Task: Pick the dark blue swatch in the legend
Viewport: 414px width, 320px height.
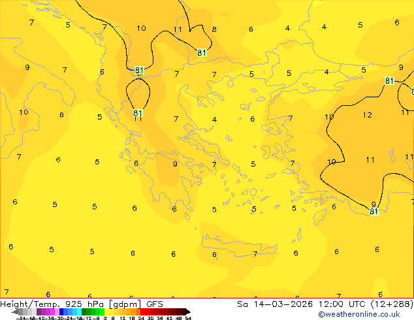Action: (61, 312)
